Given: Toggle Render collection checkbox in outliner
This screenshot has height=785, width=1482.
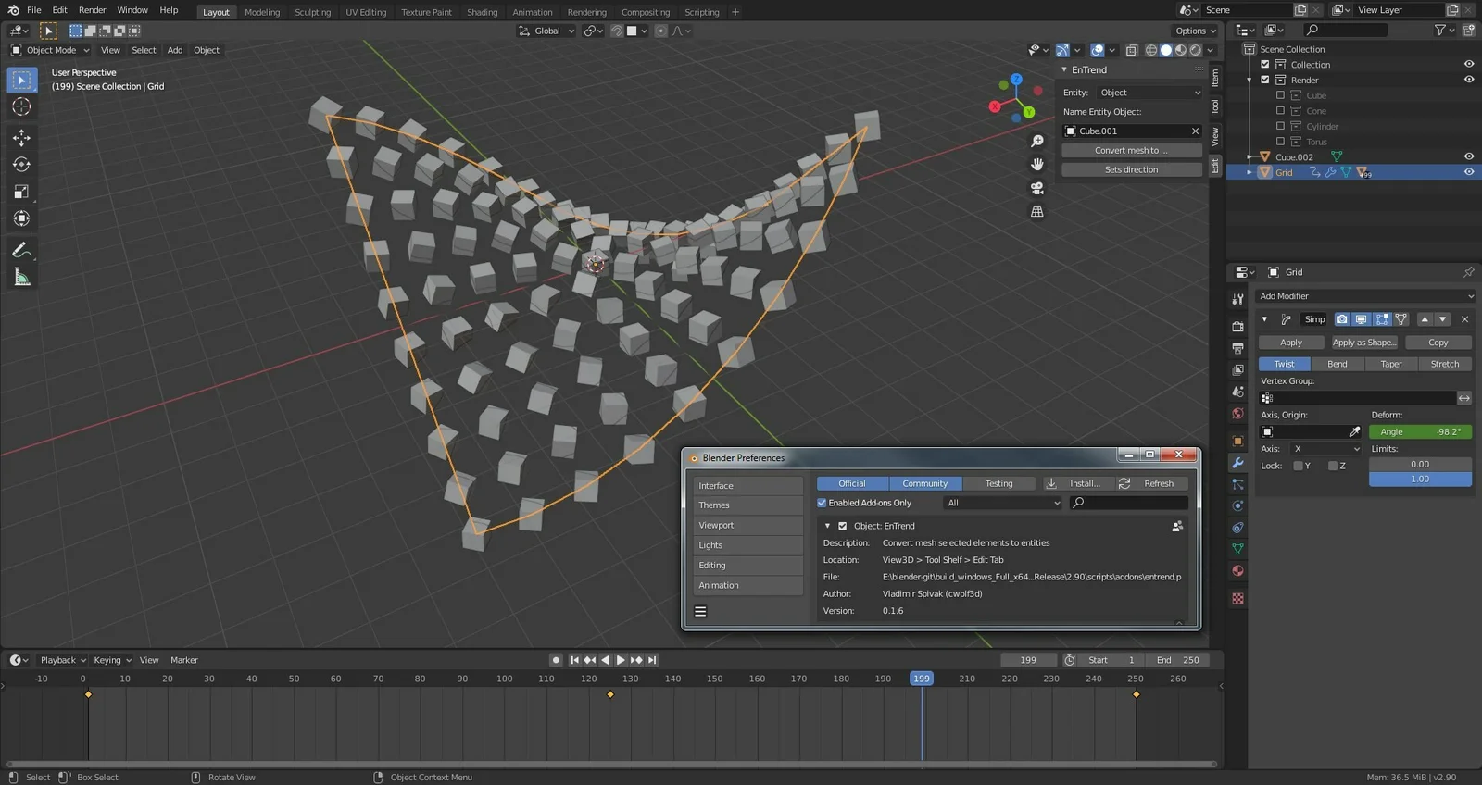Looking at the screenshot, I should [x=1265, y=80].
